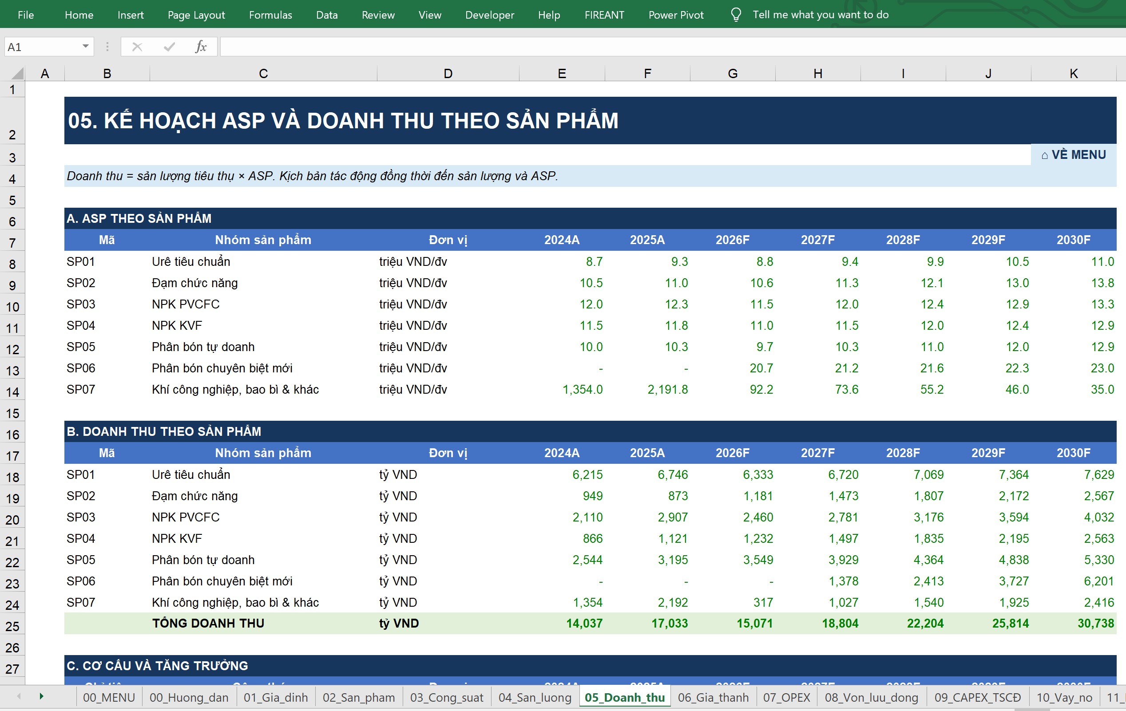The height and width of the screenshot is (711, 1126).
Task: Select column E header
Action: (x=562, y=73)
